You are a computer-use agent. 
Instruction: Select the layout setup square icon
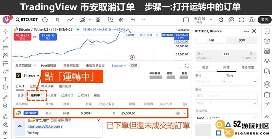pyautogui.click(x=186, y=20)
